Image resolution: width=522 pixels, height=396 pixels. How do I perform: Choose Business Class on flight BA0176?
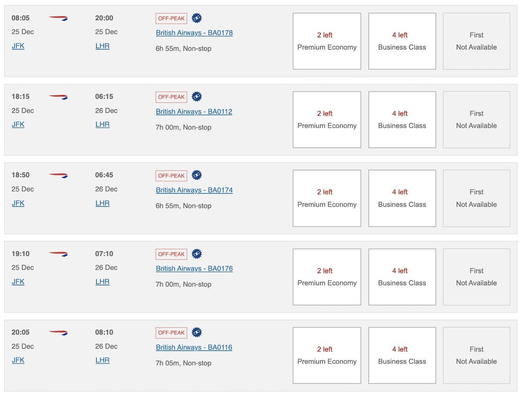tap(402, 277)
